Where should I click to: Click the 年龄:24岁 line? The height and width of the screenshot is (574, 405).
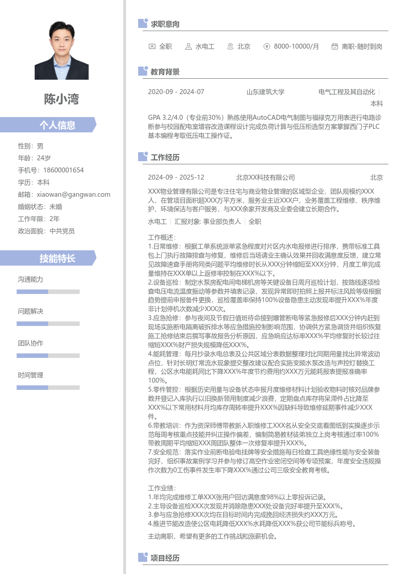pos(34,158)
